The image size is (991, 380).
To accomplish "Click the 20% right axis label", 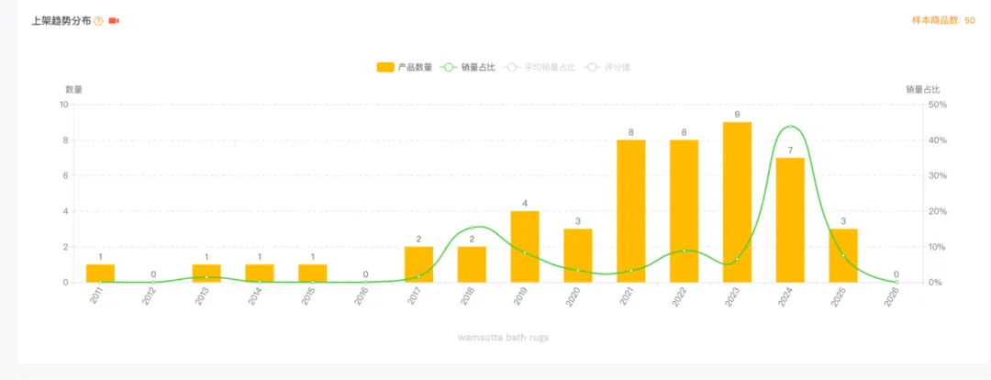I will [937, 211].
